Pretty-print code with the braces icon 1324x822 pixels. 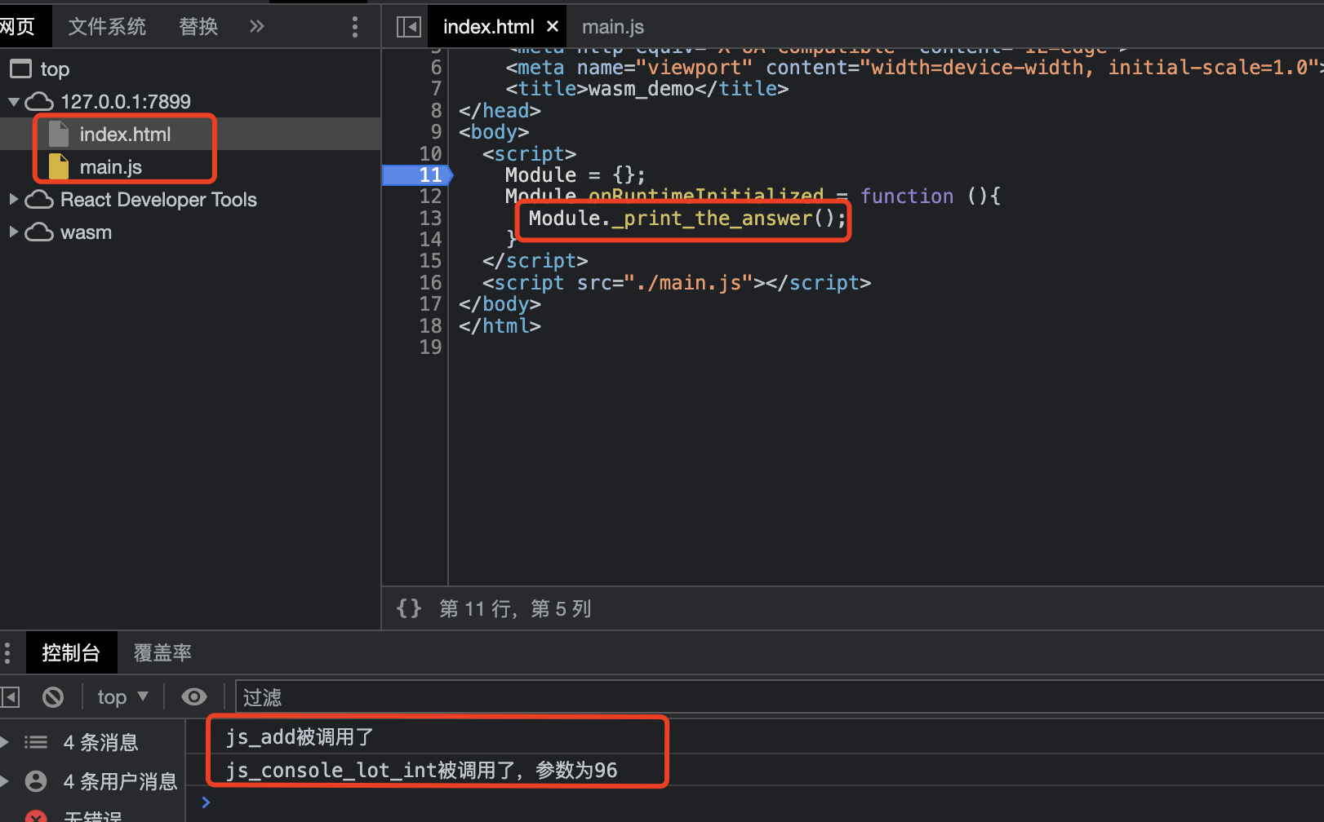click(409, 608)
